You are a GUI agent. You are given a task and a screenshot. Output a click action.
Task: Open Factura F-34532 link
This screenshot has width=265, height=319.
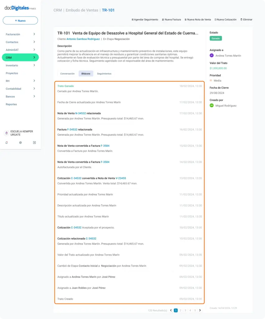point(72,130)
